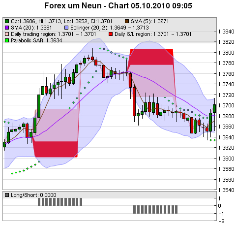Viewport: 236px width, 225px height.
Task: Click the SMA (20): 1.3681 legend label
Action: click(x=31, y=28)
